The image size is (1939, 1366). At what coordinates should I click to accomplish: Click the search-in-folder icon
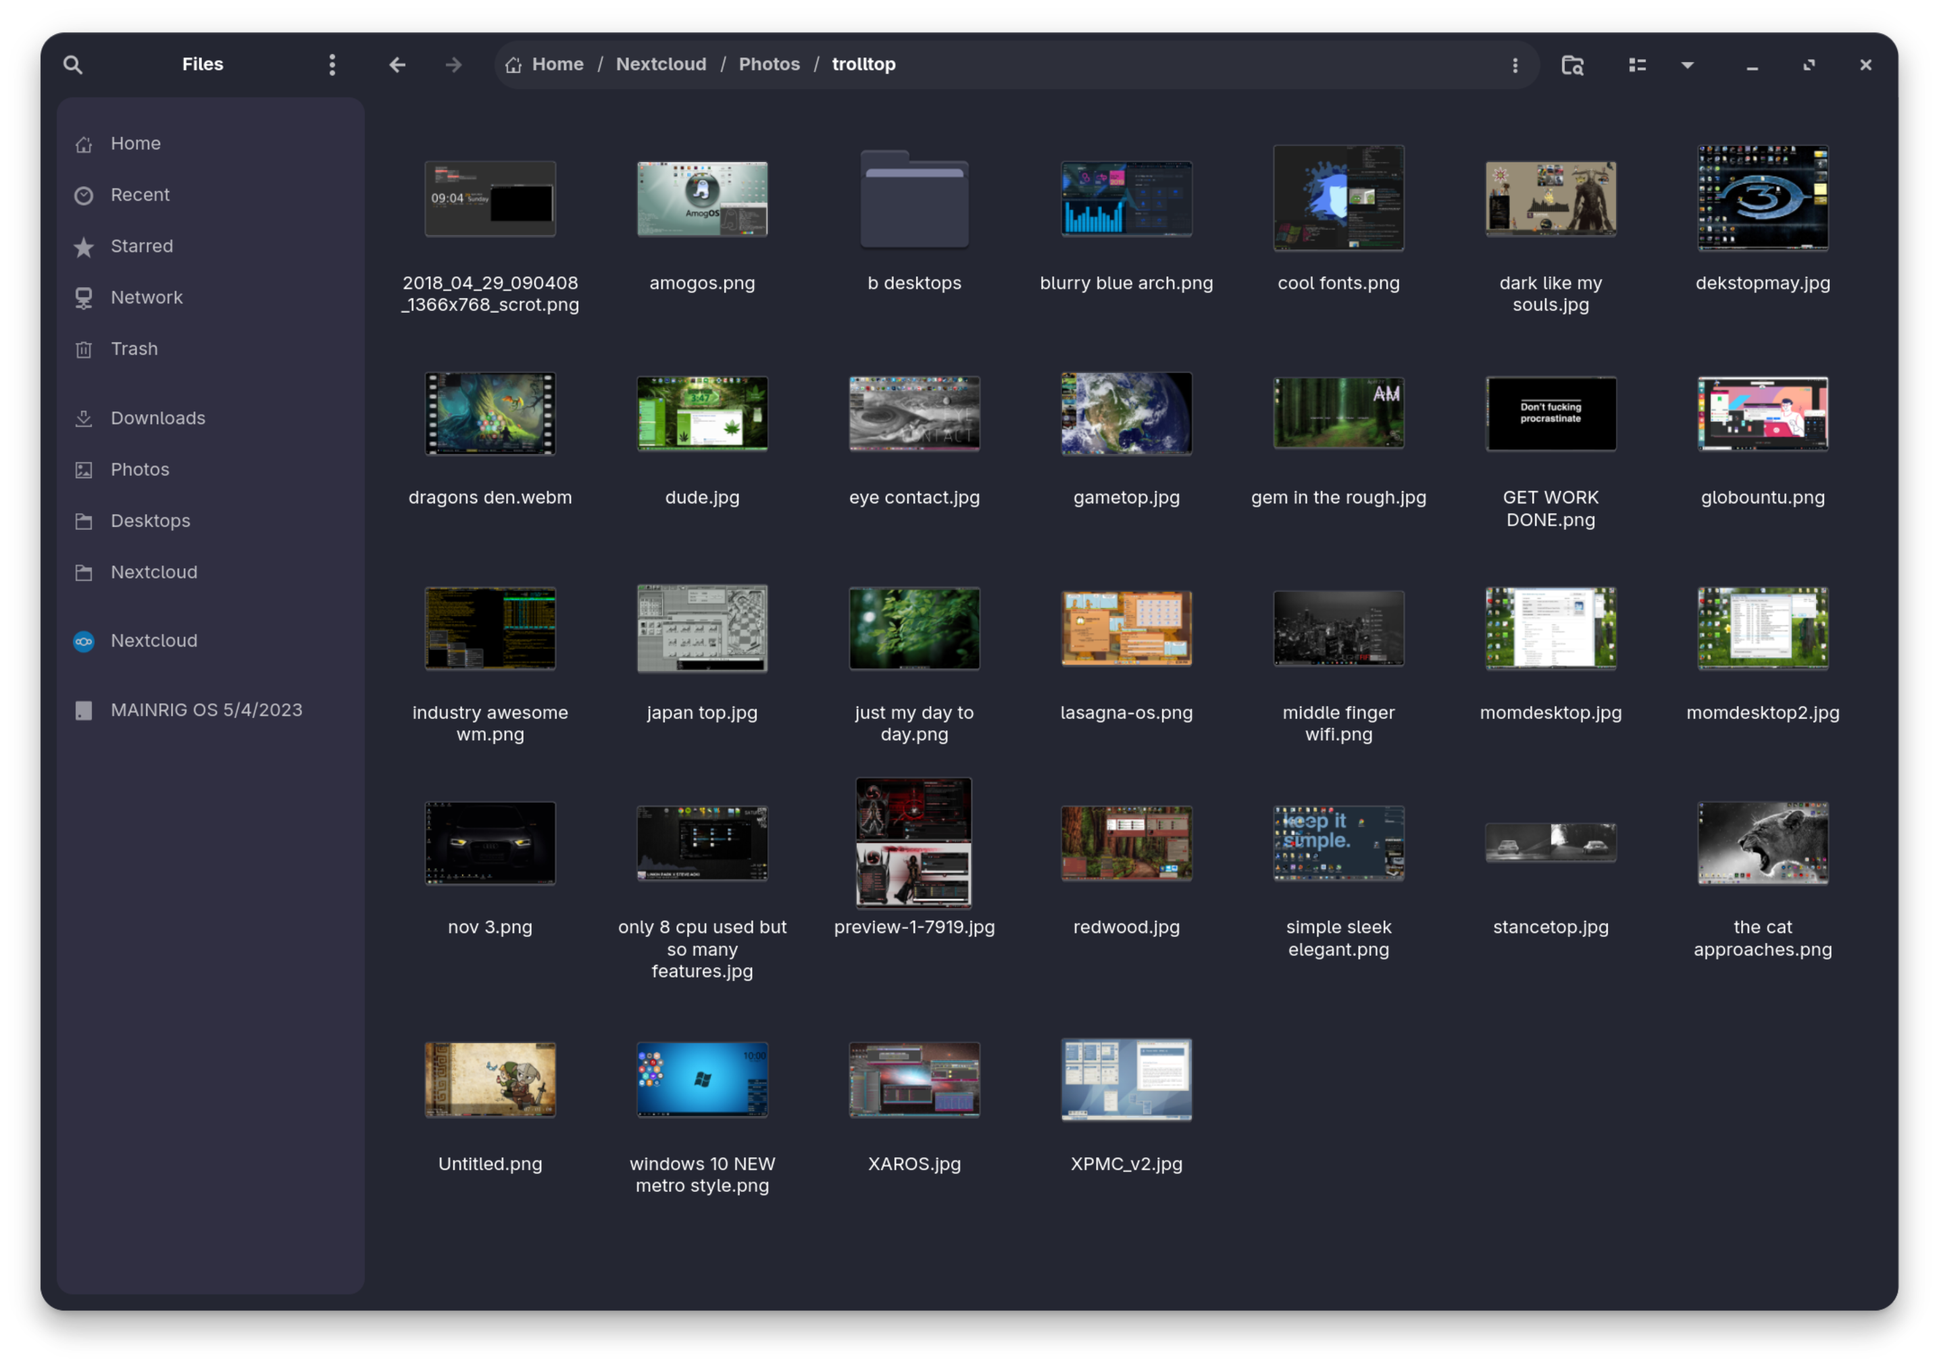1571,65
